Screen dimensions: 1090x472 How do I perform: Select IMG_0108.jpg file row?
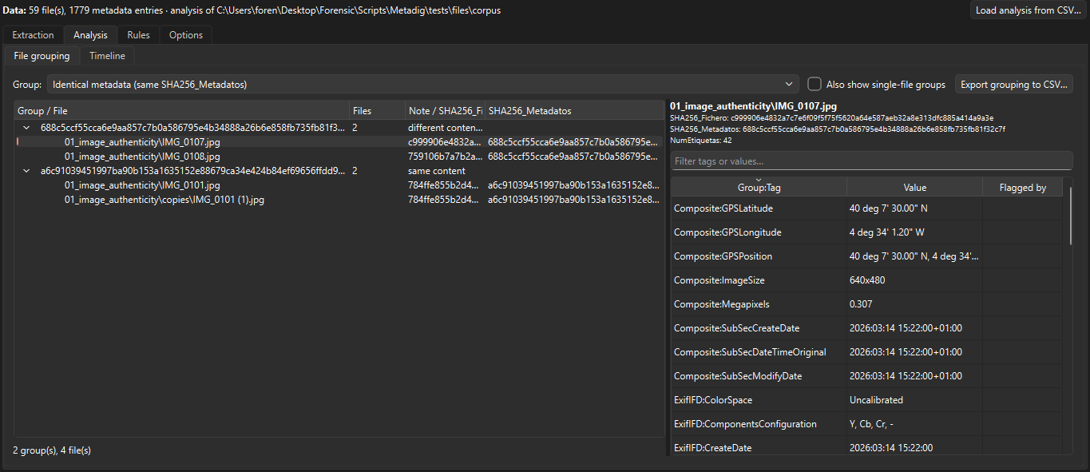point(339,157)
